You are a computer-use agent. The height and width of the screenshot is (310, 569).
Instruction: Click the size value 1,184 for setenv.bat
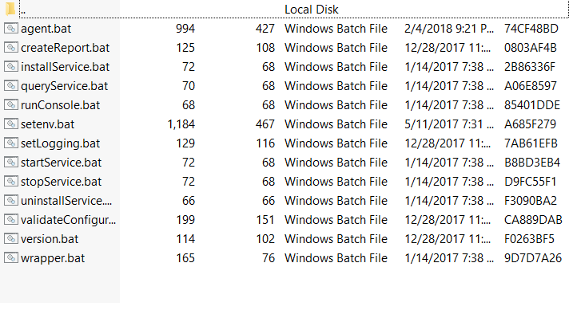point(181,124)
